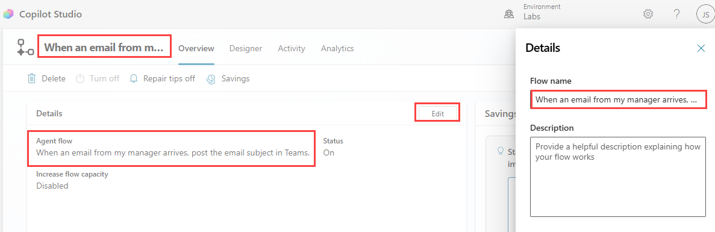
Task: Click the Repair tips off label
Action: [x=169, y=78]
